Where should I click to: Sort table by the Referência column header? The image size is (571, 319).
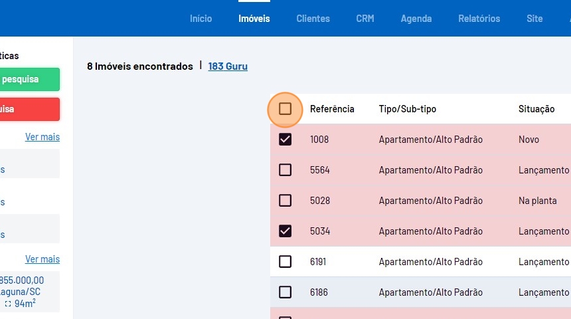tap(332, 109)
